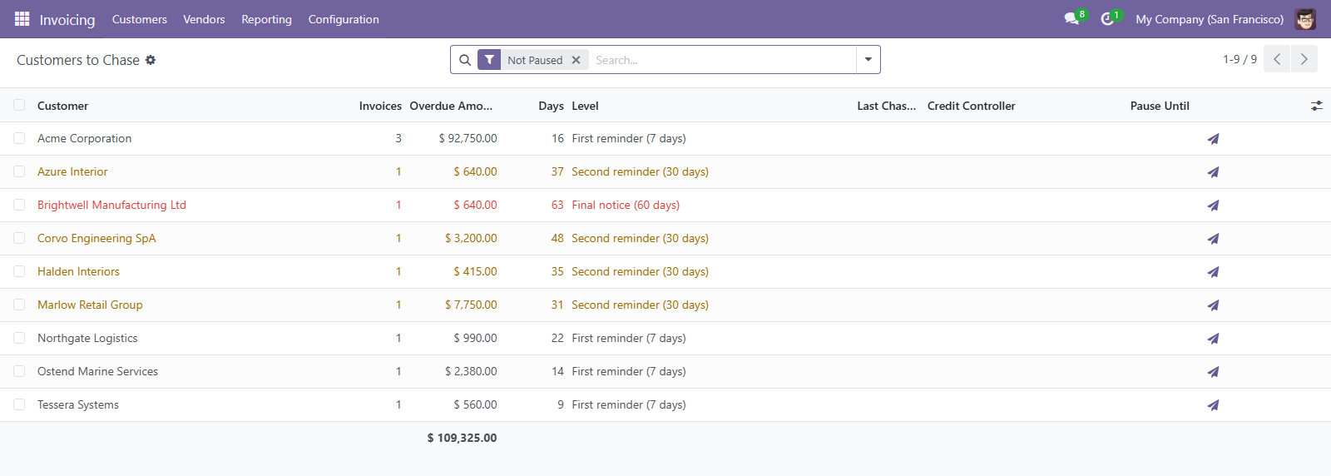Tick the Northgate Logistics checkbox
This screenshot has height=476, width=1331.
(19, 338)
